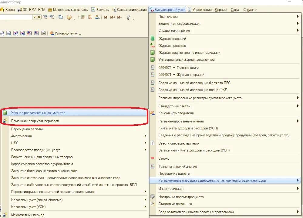
Task: Click the wrench tools icon
Action: (x=128, y=17)
